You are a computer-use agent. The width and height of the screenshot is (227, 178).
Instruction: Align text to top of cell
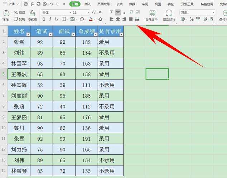click(111, 13)
